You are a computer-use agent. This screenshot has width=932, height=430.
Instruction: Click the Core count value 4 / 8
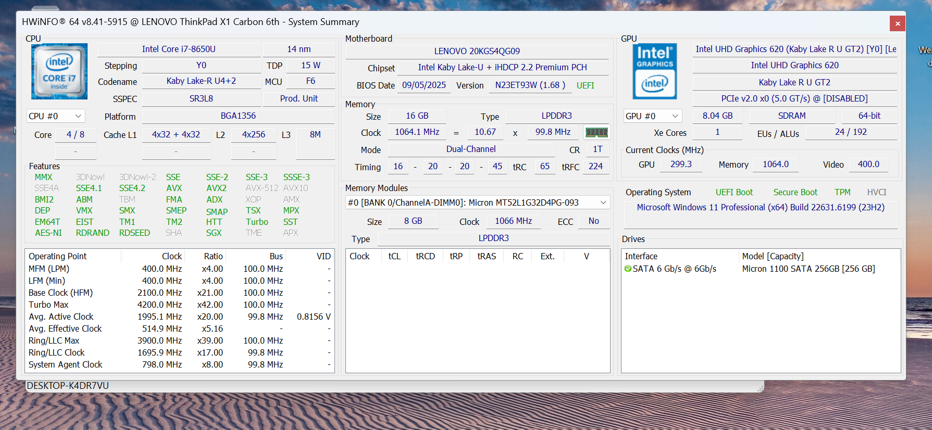(76, 135)
